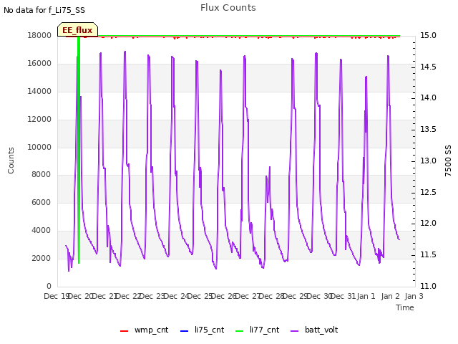This screenshot has height=344, width=458.
Task: Click the EE_flux annotation label
Action: point(77,30)
